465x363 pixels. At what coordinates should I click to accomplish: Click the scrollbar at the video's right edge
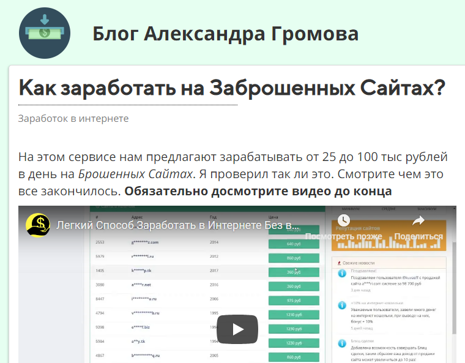pos(454,288)
